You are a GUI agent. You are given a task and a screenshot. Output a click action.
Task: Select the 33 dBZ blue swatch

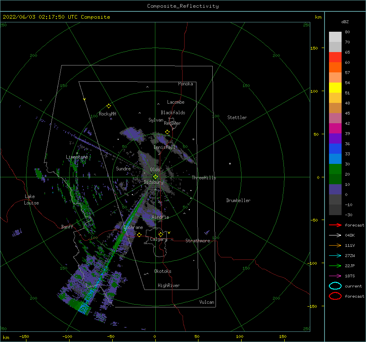pyautogui.click(x=335, y=148)
